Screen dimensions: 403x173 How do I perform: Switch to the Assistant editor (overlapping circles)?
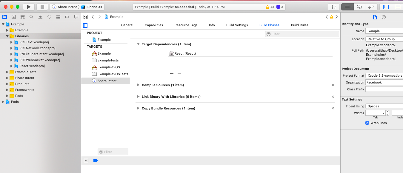click(x=359, y=7)
